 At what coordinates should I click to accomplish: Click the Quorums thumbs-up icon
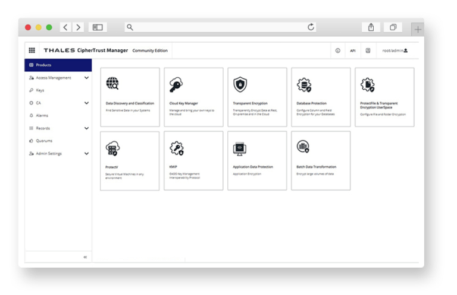pos(31,141)
